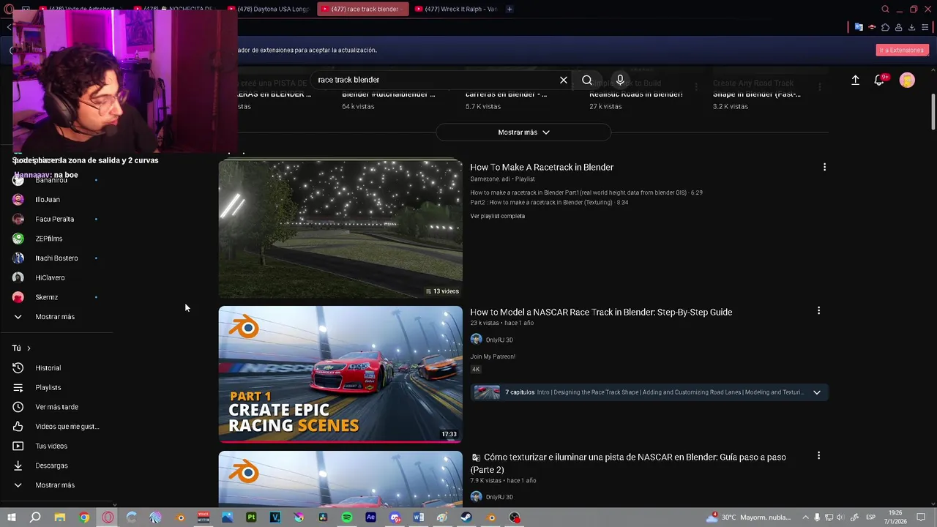Open options for NASCAR Race Track video
The height and width of the screenshot is (527, 937).
click(x=818, y=310)
